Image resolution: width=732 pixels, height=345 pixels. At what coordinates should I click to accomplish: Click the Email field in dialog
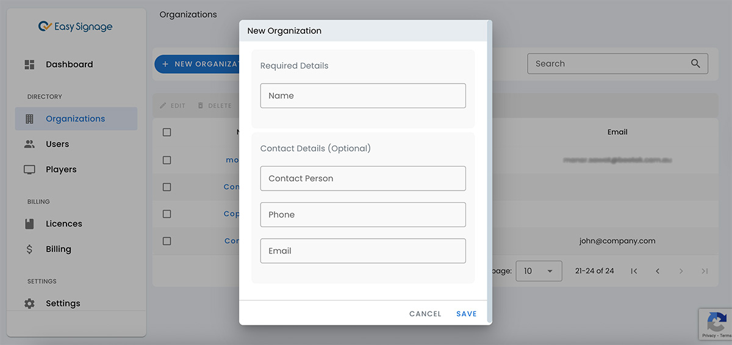click(x=363, y=251)
